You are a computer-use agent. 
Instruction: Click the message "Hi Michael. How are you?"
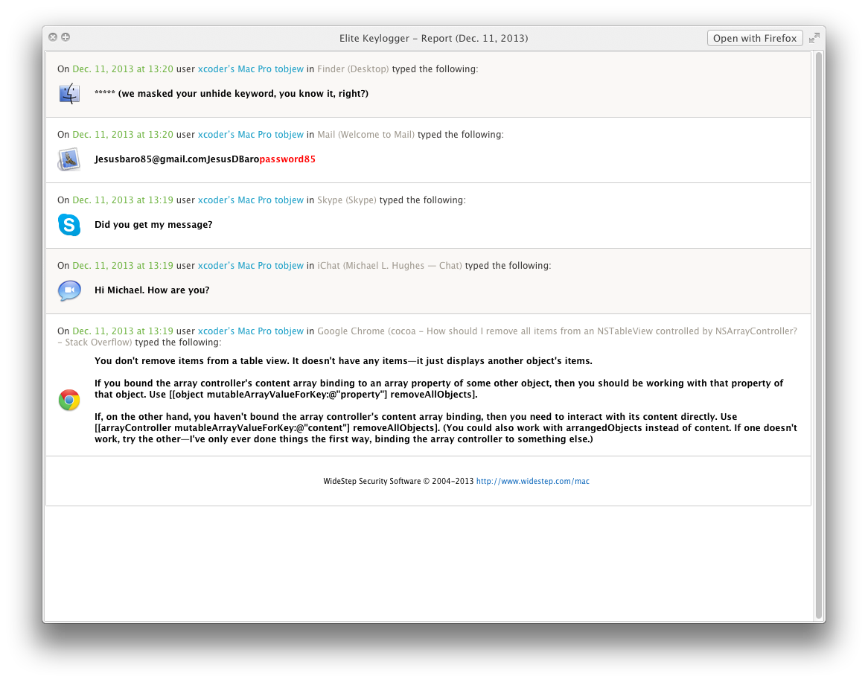(x=152, y=290)
